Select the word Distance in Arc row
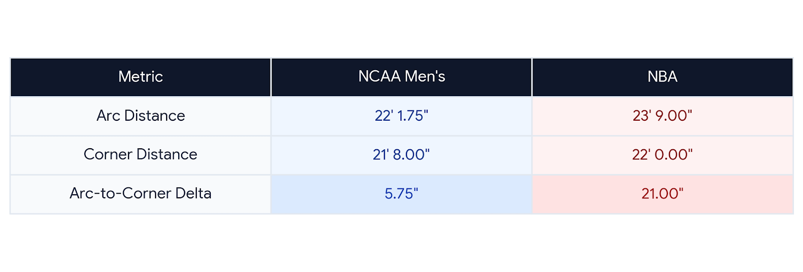The height and width of the screenshot is (272, 803). pyautogui.click(x=155, y=116)
